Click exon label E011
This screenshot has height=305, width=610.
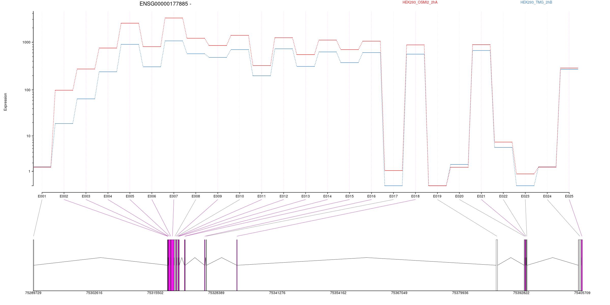point(262,196)
